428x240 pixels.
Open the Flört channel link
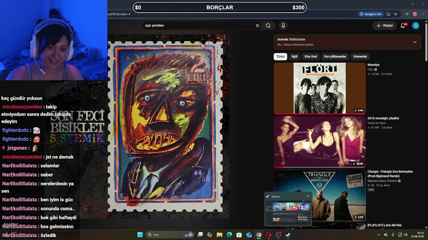[x=370, y=70]
